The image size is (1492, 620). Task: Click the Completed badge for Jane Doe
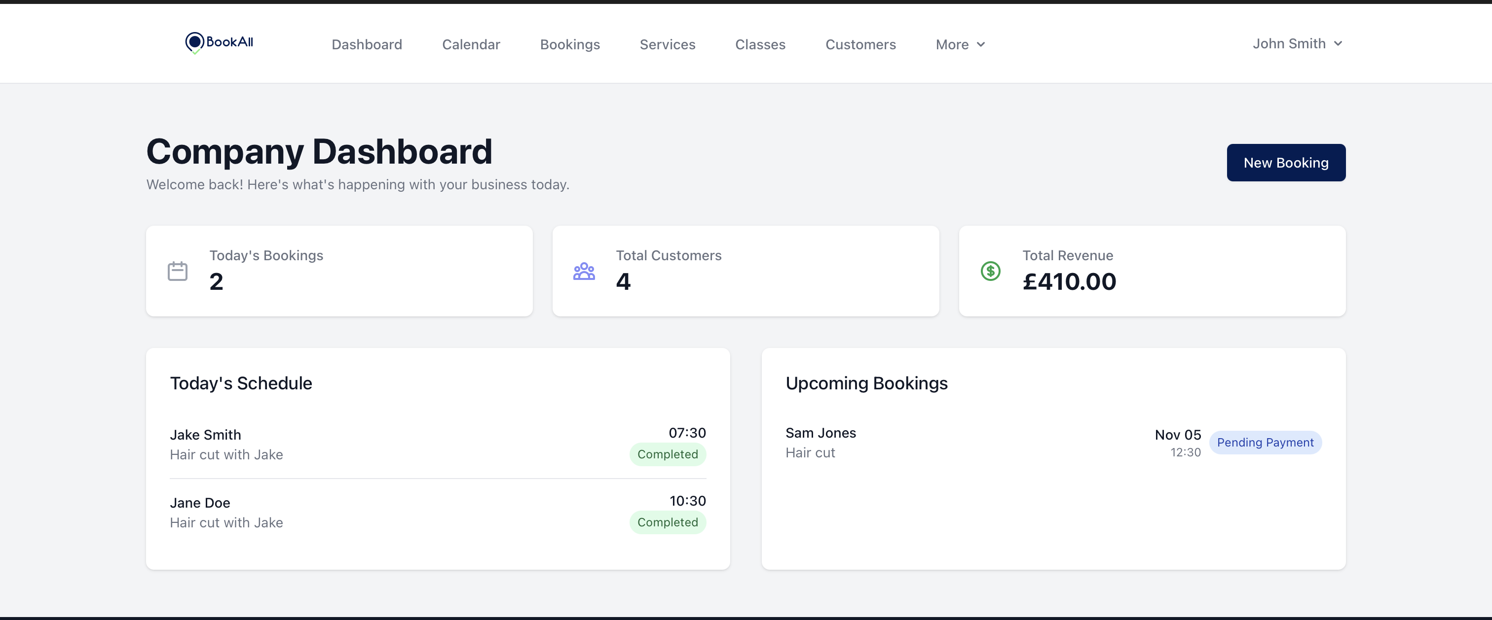pyautogui.click(x=667, y=522)
